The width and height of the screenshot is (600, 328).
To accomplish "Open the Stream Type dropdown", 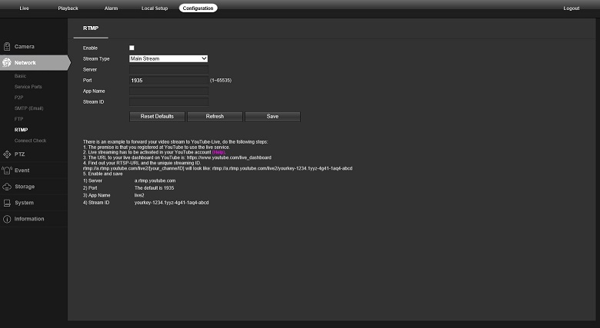I will coord(169,58).
